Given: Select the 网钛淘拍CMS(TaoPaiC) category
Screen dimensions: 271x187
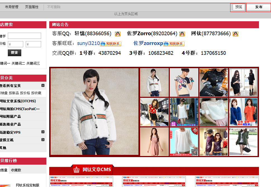Looking at the screenshot, I should [20, 108].
